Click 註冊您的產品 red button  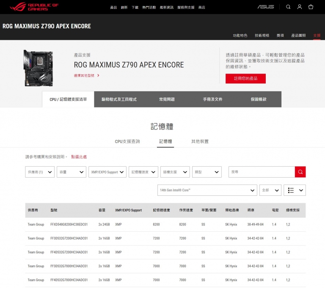click(245, 79)
